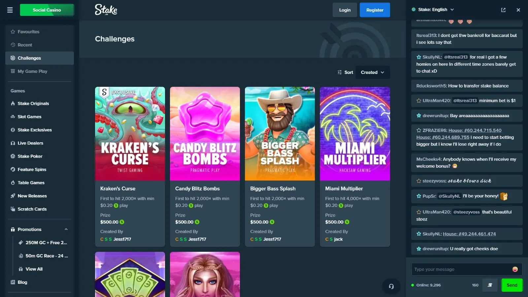The height and width of the screenshot is (297, 528).
Task: Click the Blog icon
Action: tap(13, 282)
